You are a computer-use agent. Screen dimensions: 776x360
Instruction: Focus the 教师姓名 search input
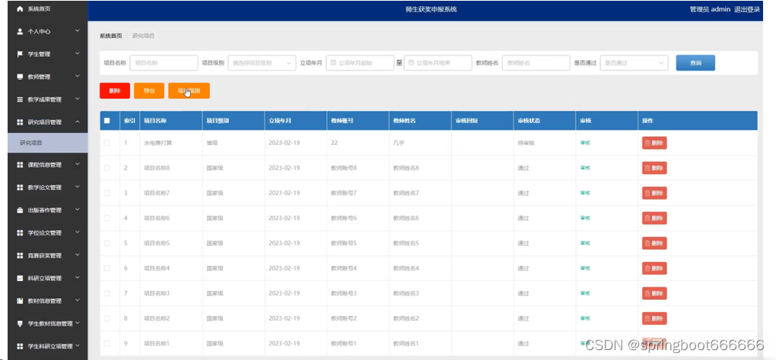point(536,63)
